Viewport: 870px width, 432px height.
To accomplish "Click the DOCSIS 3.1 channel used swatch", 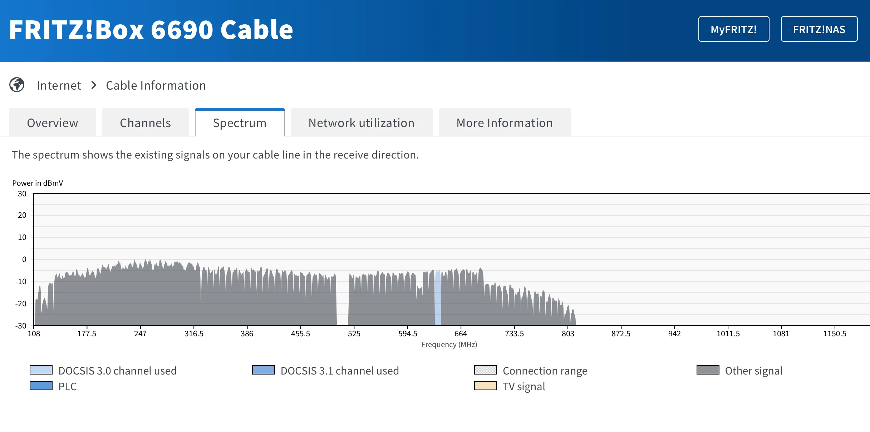I will click(263, 370).
